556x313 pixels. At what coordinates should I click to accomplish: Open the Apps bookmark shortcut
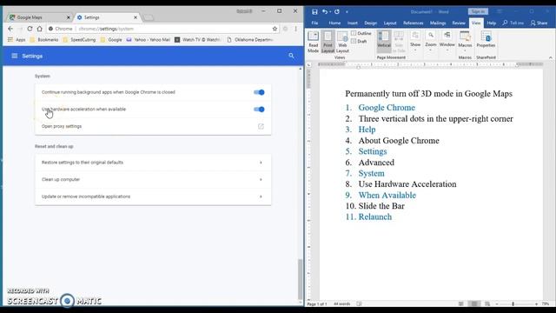(x=17, y=40)
